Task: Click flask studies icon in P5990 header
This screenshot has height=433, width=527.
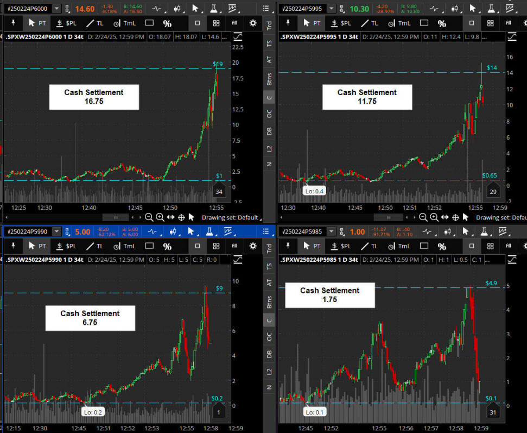Action: [209, 231]
